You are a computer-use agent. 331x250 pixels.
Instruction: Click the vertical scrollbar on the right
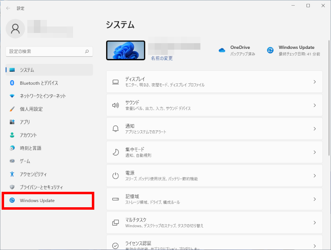tap(329, 98)
